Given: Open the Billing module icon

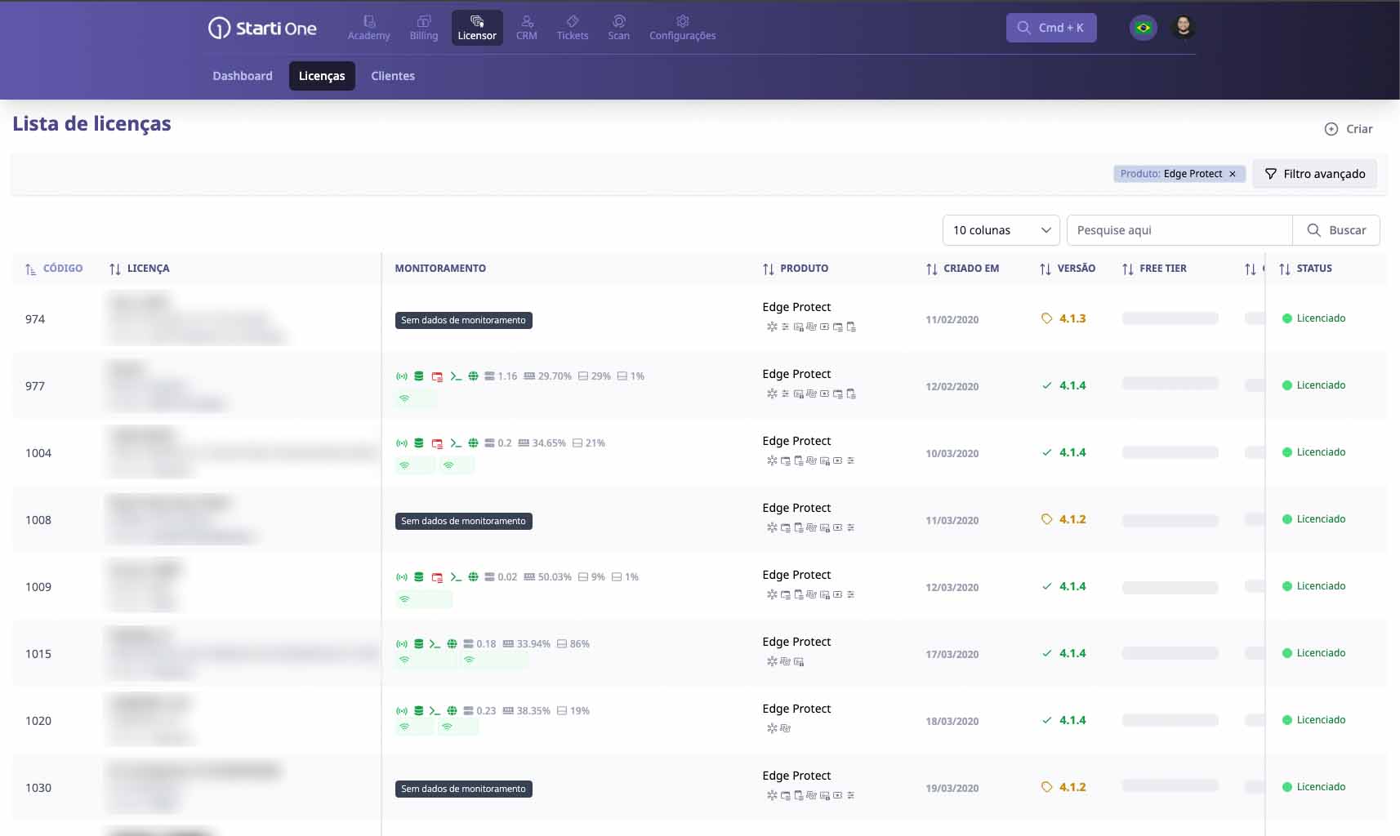Looking at the screenshot, I should pyautogui.click(x=423, y=22).
